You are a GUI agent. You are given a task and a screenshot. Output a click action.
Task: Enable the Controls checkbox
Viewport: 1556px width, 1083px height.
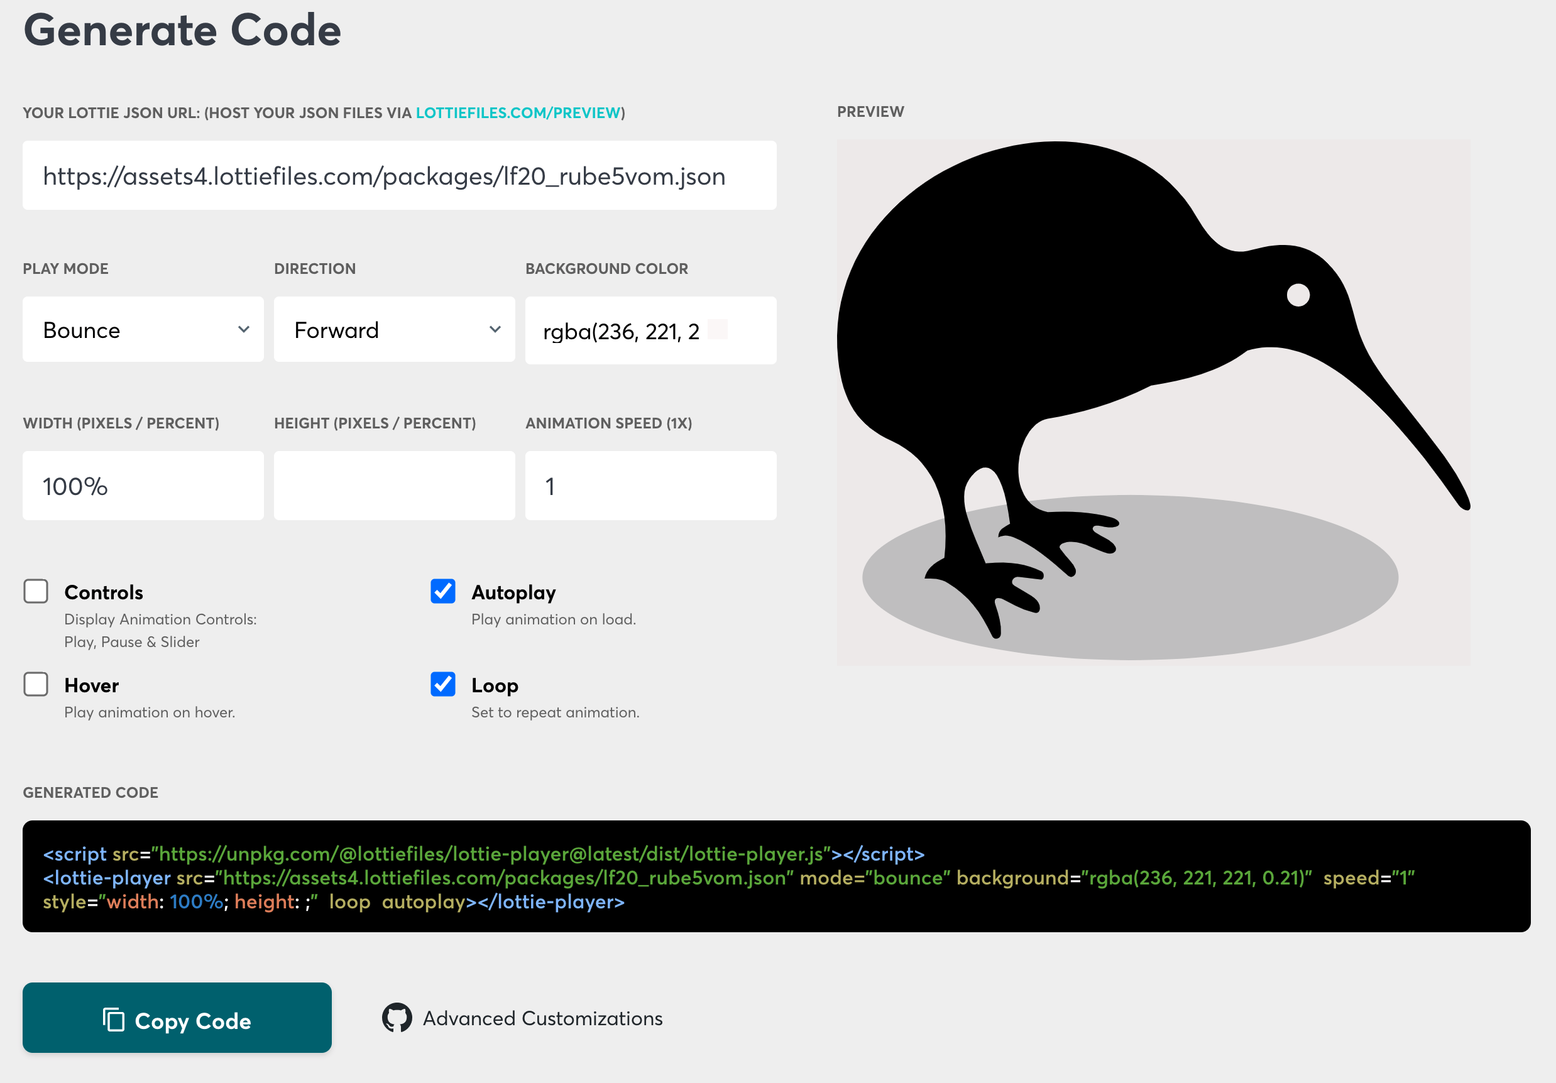click(36, 591)
